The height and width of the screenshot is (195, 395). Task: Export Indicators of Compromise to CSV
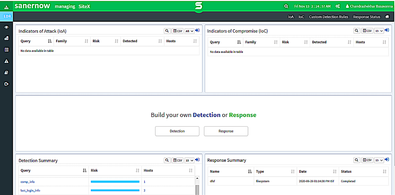[367, 31]
